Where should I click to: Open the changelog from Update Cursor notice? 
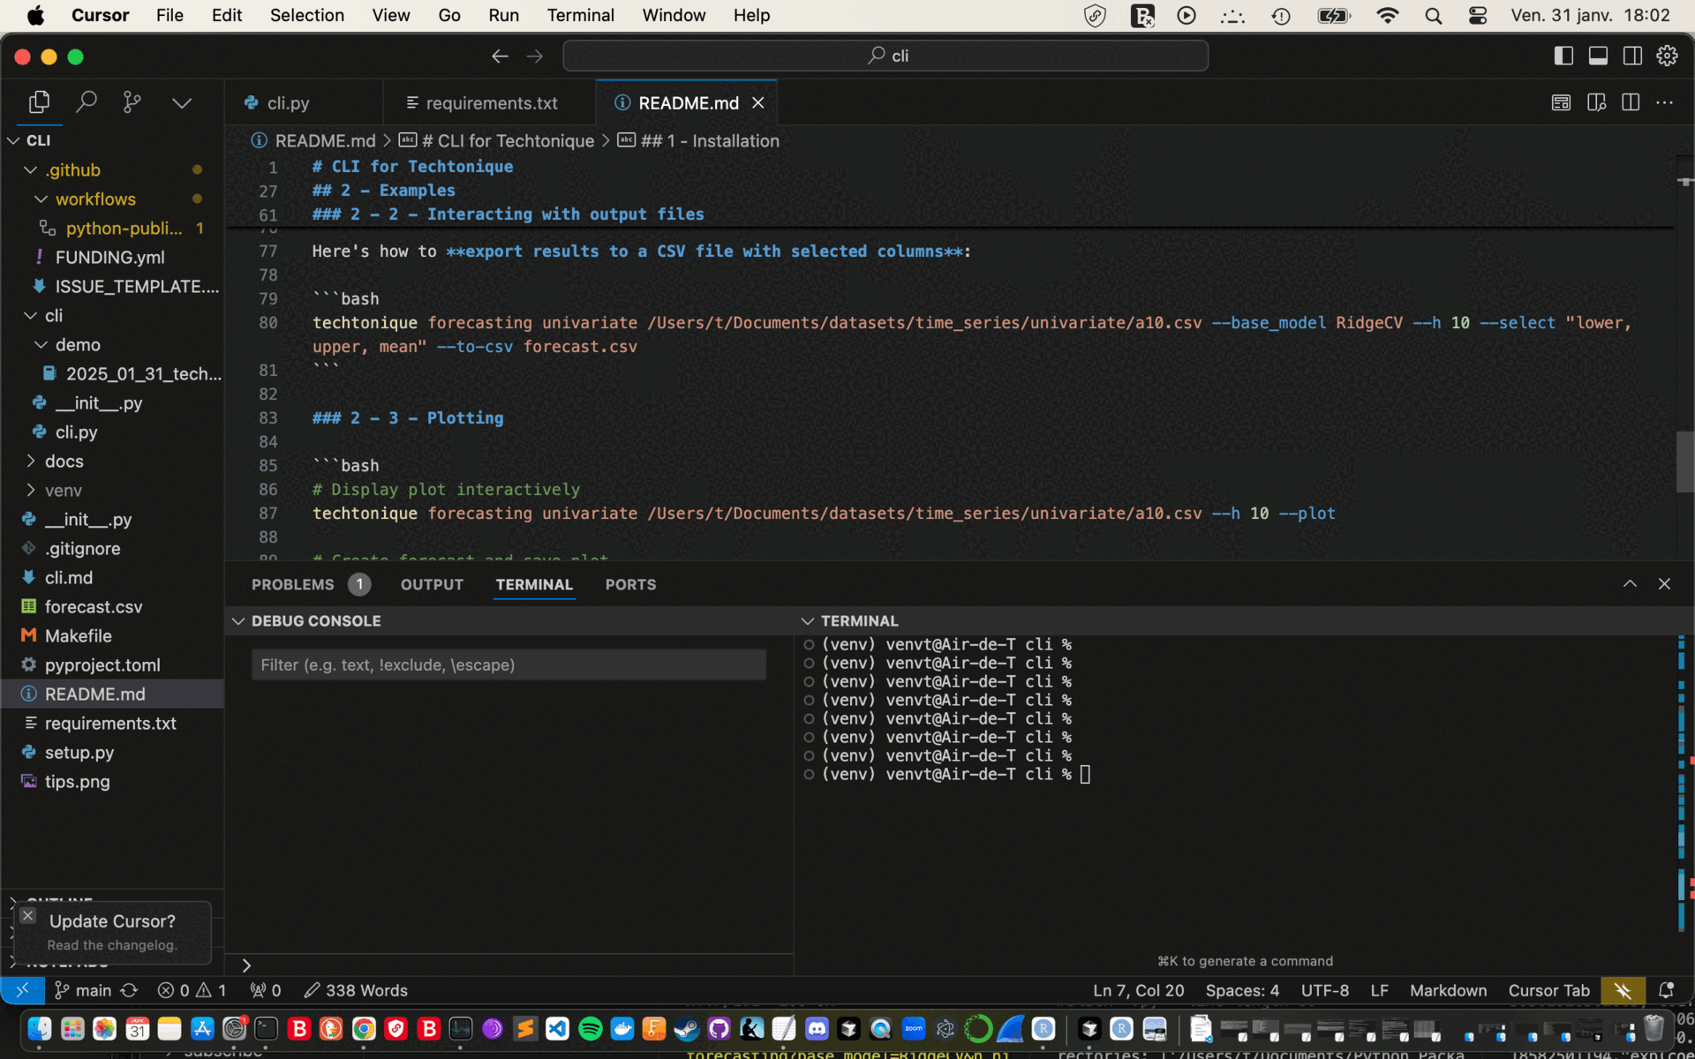pos(112,945)
